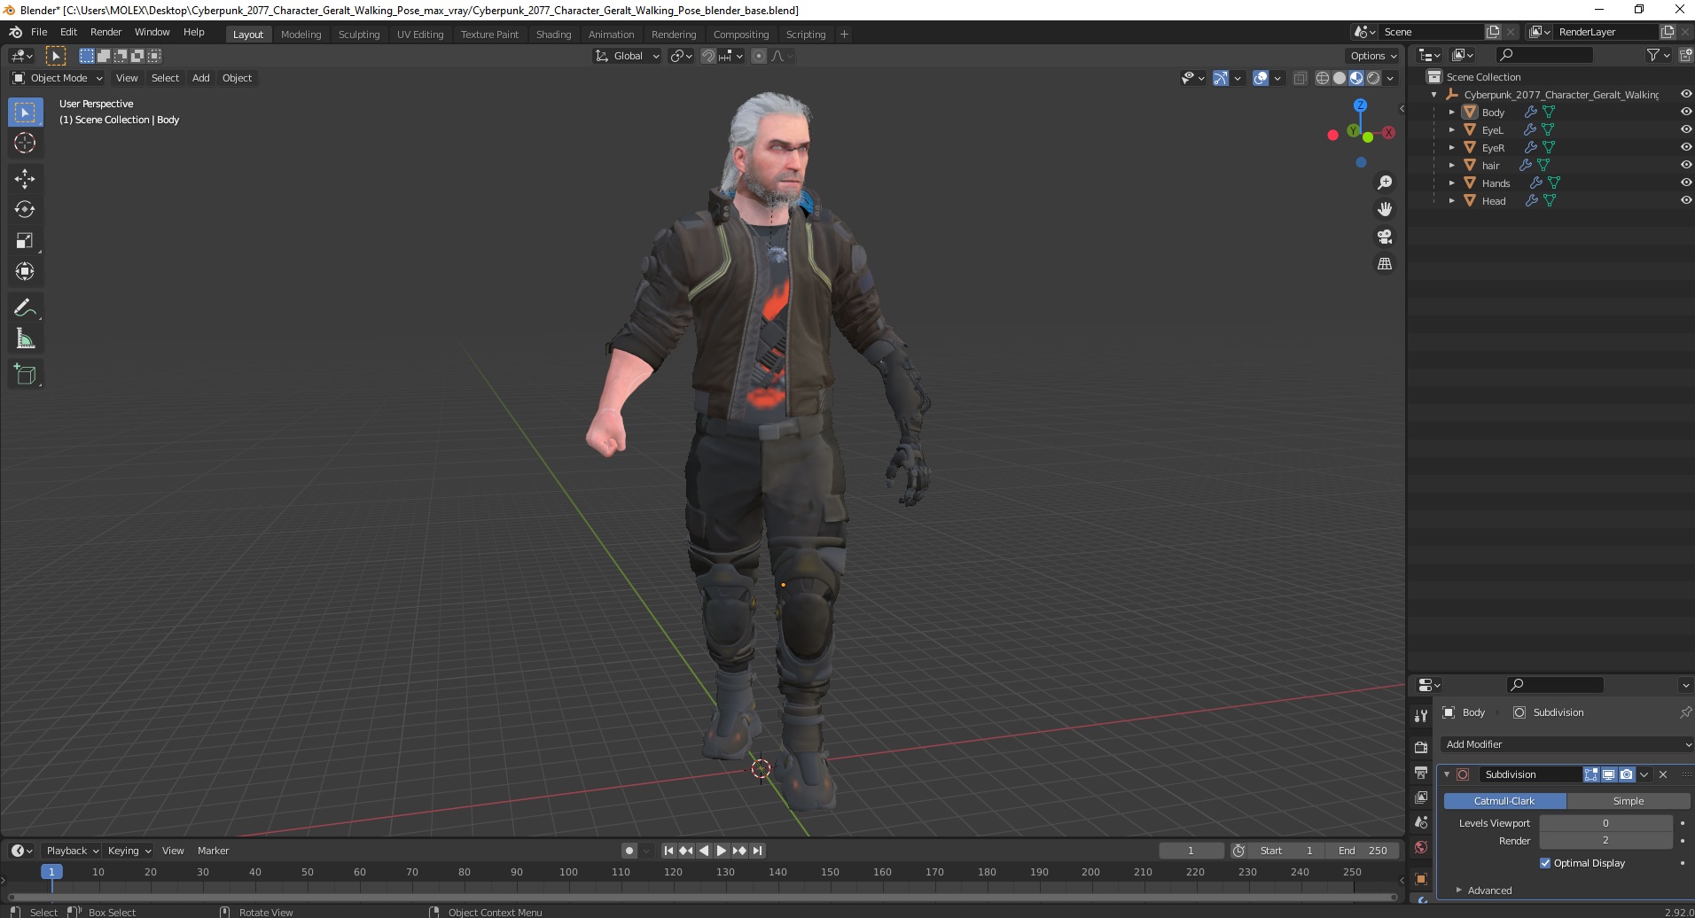Switch to rendered viewport shading

[1373, 78]
